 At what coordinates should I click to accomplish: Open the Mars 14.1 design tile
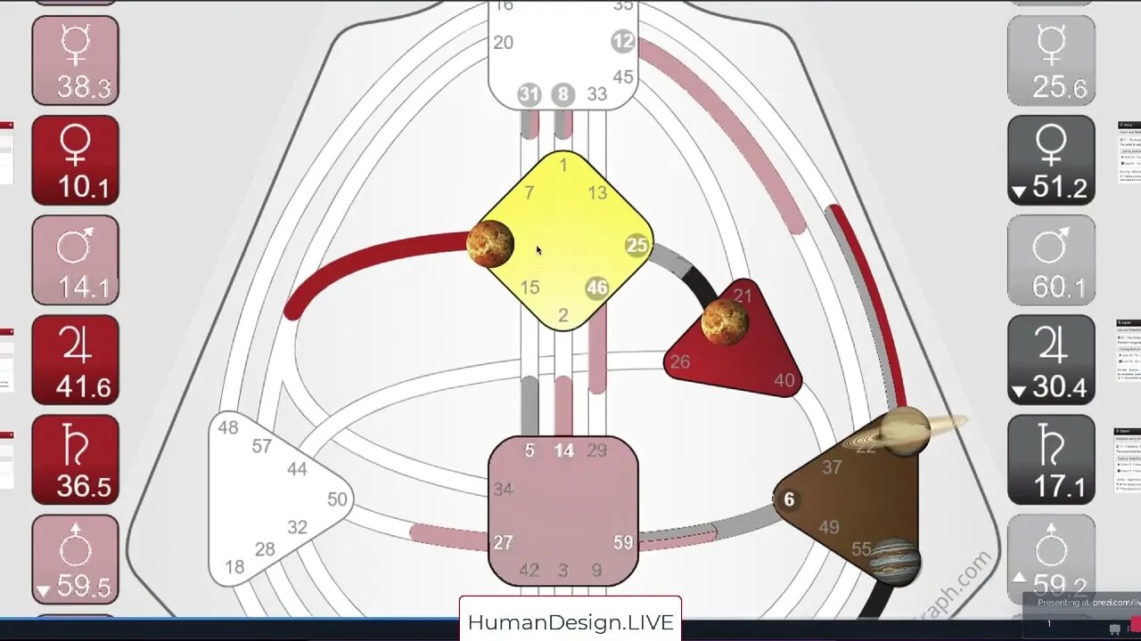[76, 260]
